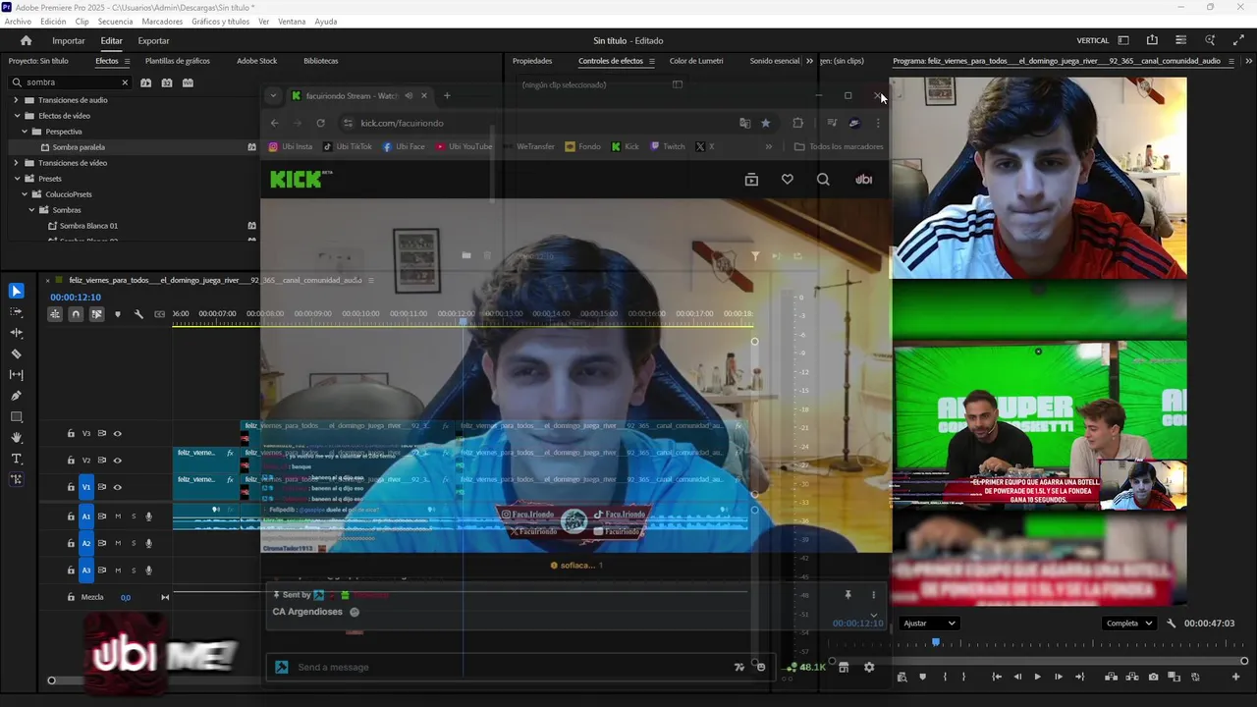This screenshot has width=1257, height=707.
Task: Select the Razor tool
Action: [x=17, y=353]
